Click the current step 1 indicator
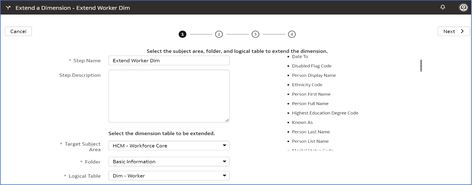472x185 pixels. click(182, 34)
